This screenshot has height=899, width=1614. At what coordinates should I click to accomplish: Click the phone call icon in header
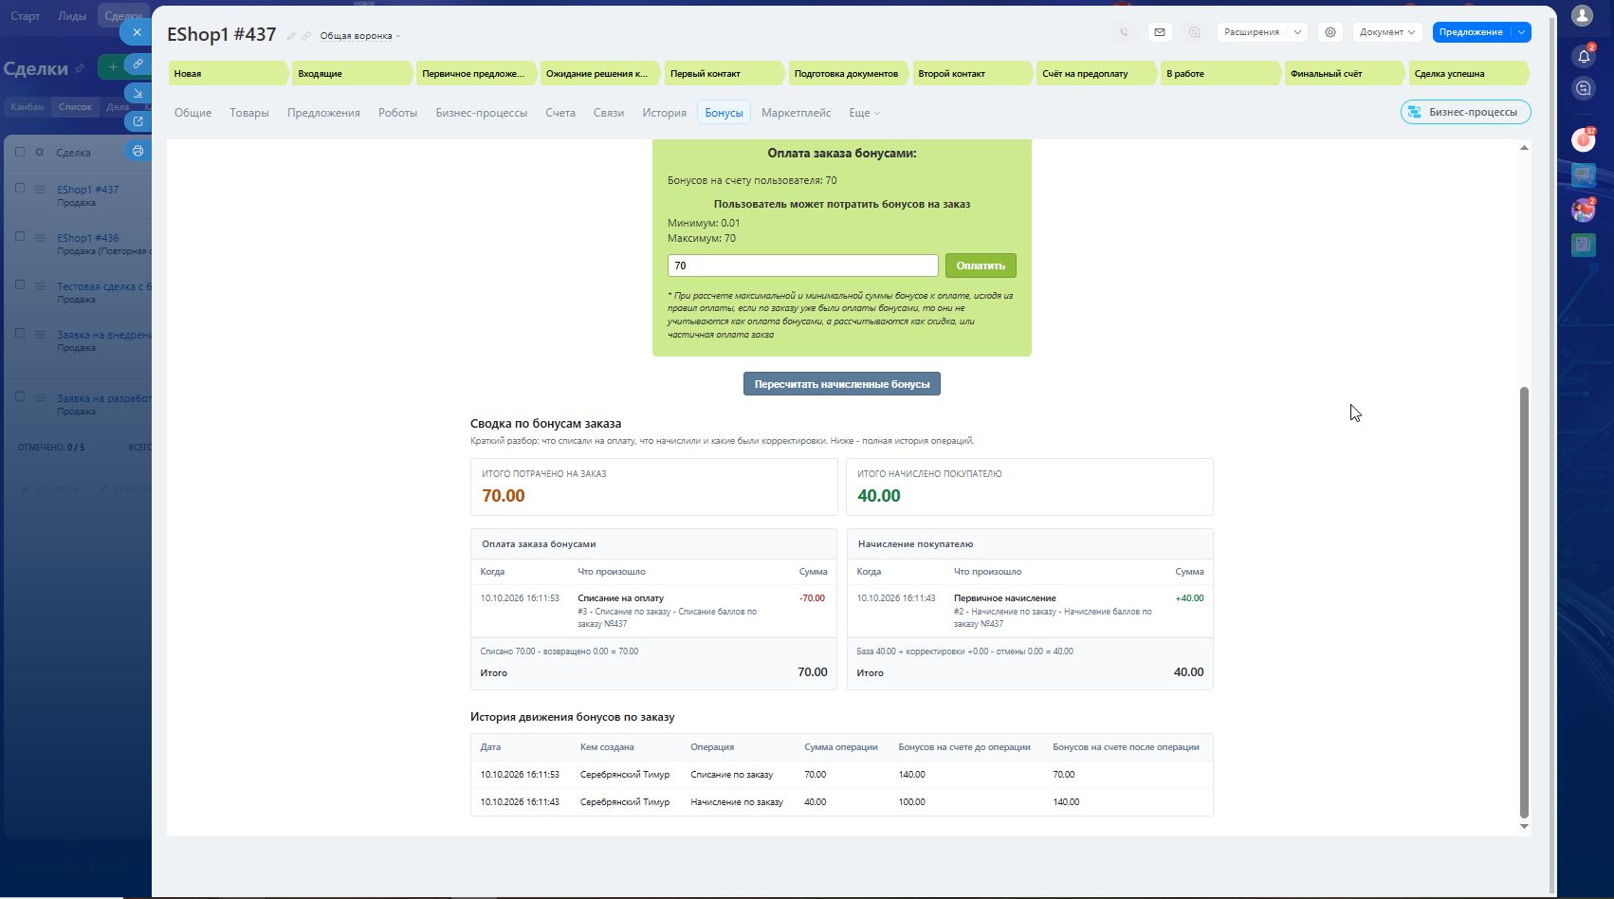pos(1124,32)
